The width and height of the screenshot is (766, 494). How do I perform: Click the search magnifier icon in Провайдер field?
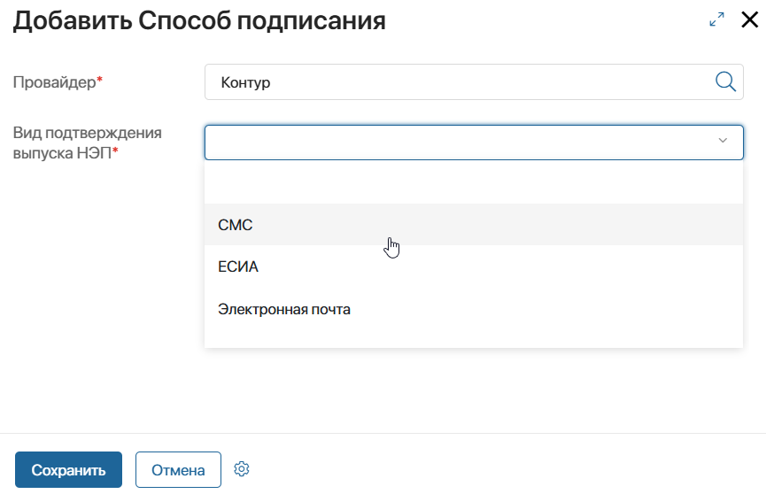[725, 81]
